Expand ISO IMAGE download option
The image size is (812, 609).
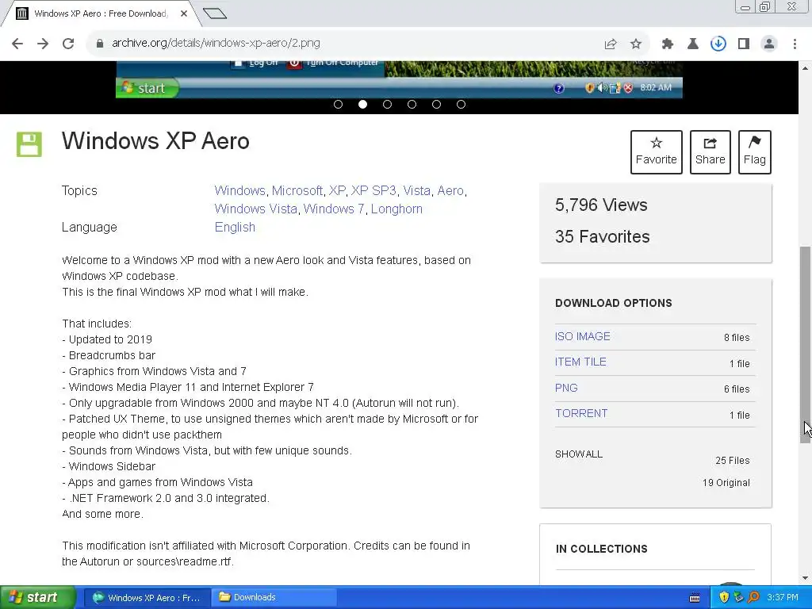click(583, 336)
